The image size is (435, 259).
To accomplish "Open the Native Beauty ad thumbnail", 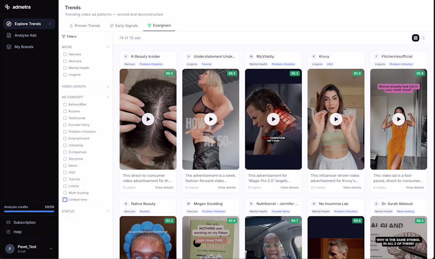I will [x=148, y=237].
